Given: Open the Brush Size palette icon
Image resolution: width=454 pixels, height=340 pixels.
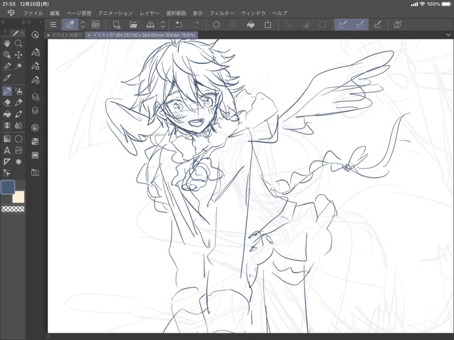Looking at the screenshot, I should [35, 80].
